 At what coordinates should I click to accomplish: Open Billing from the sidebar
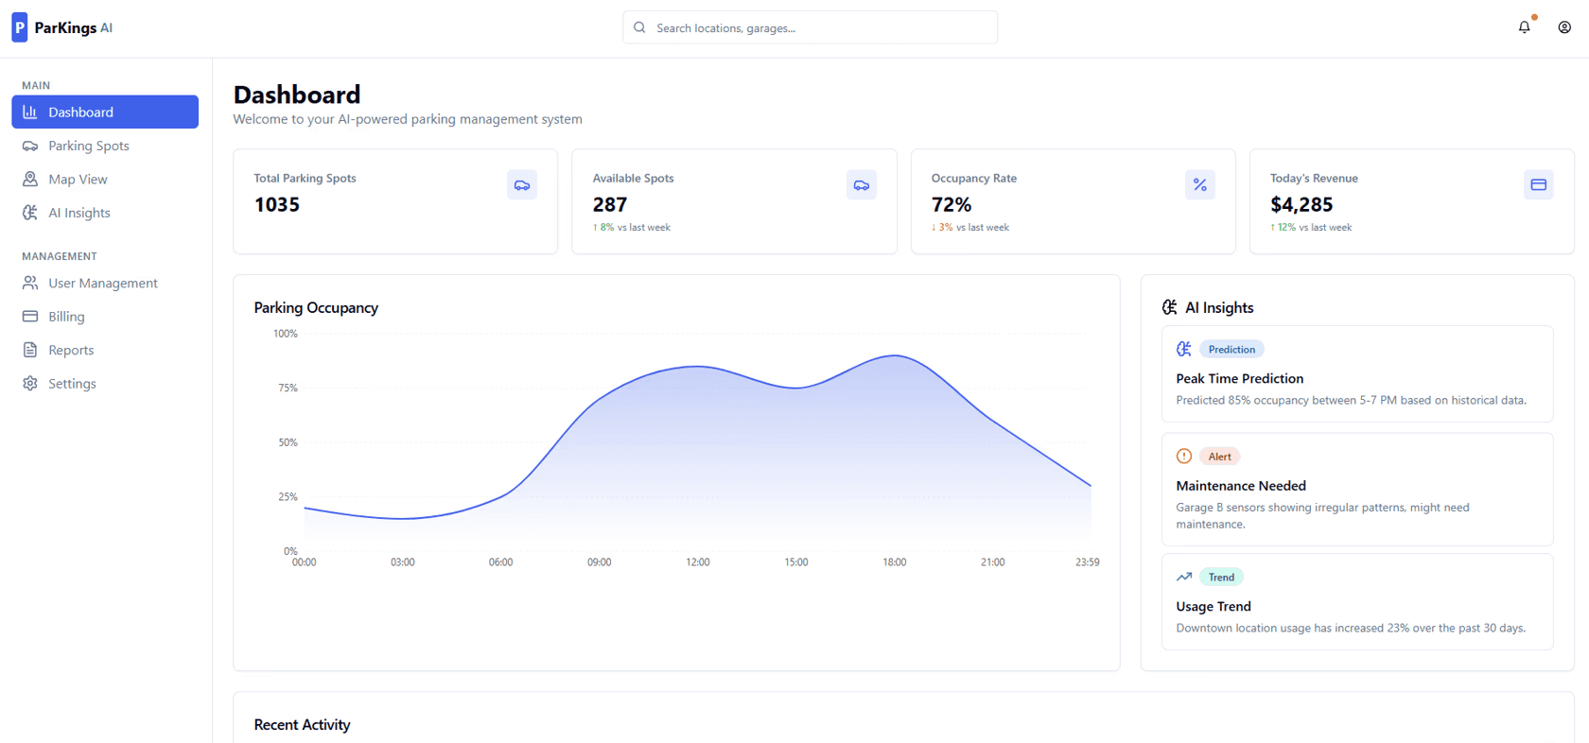(105, 316)
